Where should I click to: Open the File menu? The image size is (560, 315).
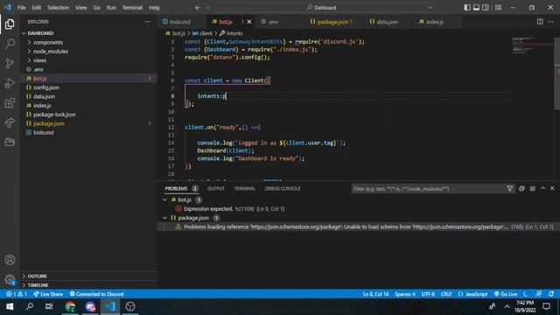pos(21,8)
